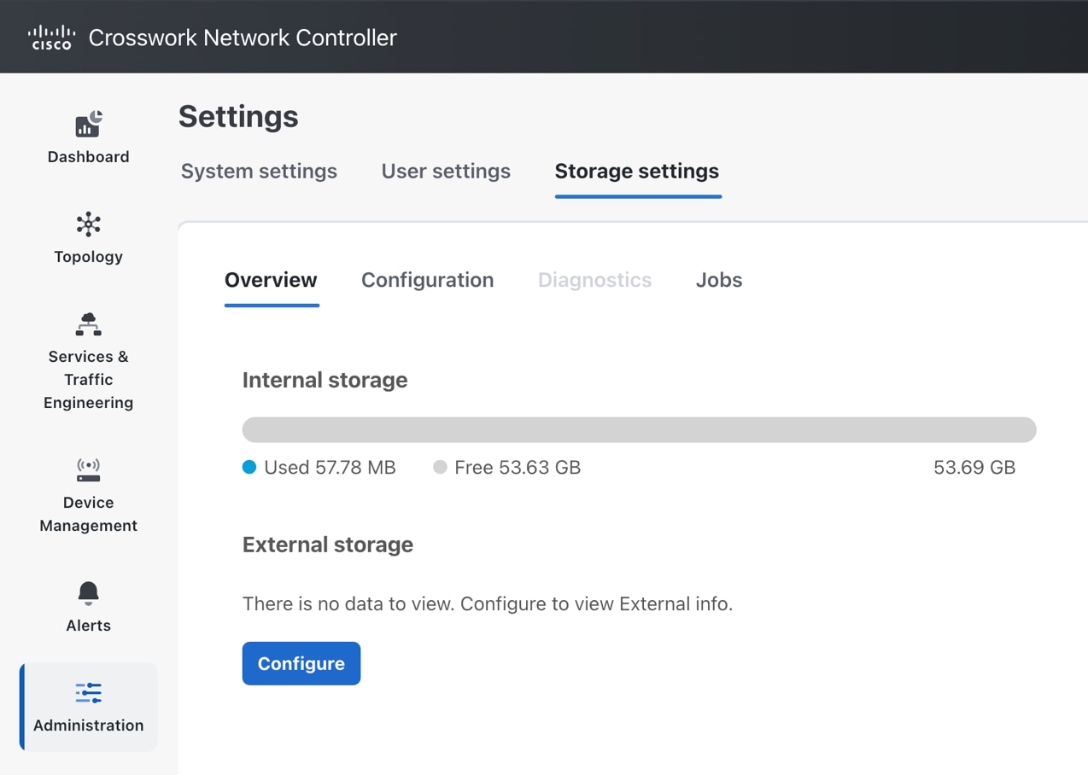Screen dimensions: 1088x775
Task: Select the Overview sub-tab
Action: (271, 280)
